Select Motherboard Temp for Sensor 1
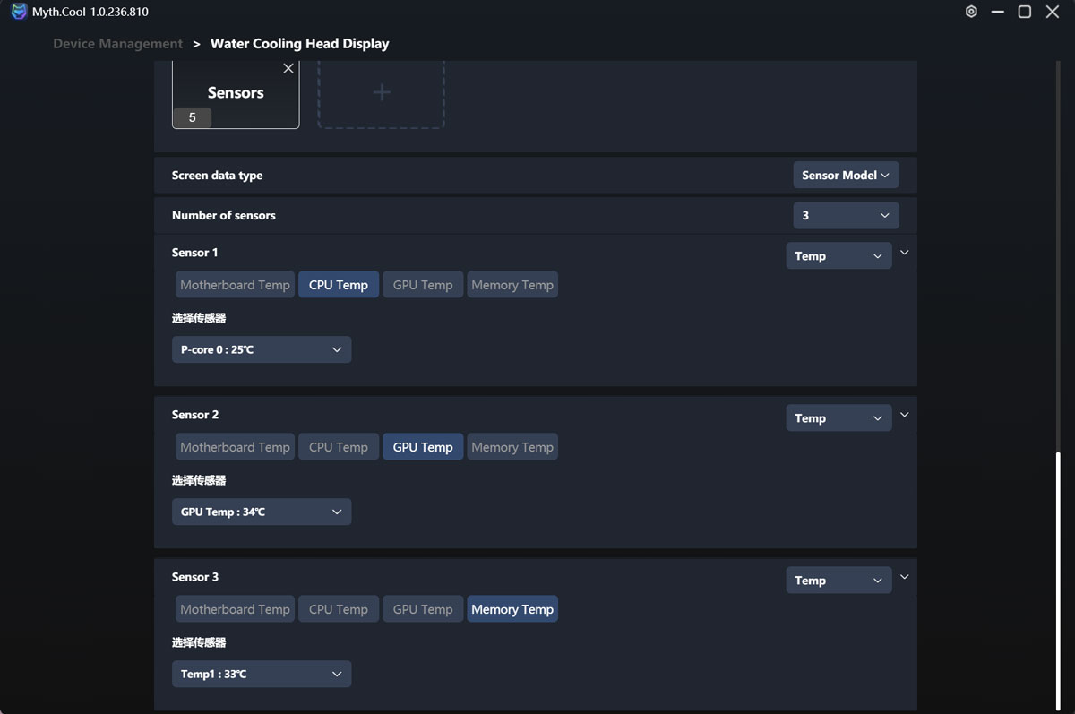The width and height of the screenshot is (1075, 714). click(235, 285)
